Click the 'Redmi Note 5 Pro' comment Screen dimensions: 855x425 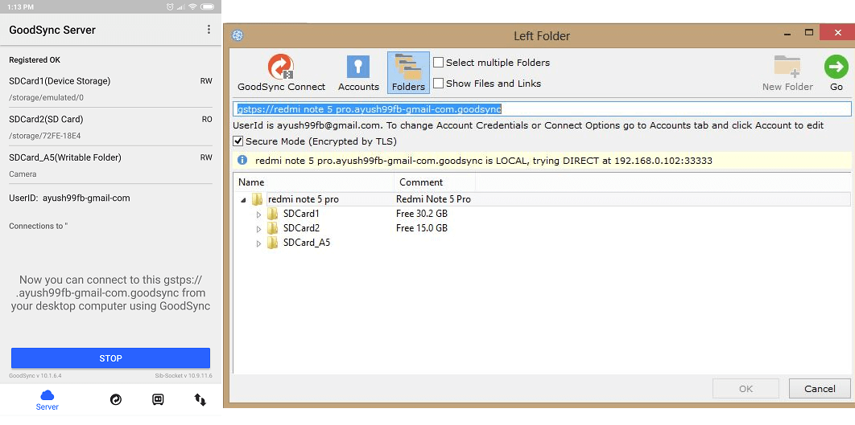(433, 199)
